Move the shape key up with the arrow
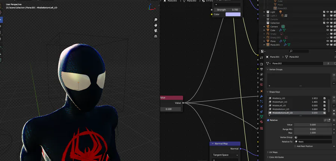Screen dimensions: 336x161 (334, 110)
